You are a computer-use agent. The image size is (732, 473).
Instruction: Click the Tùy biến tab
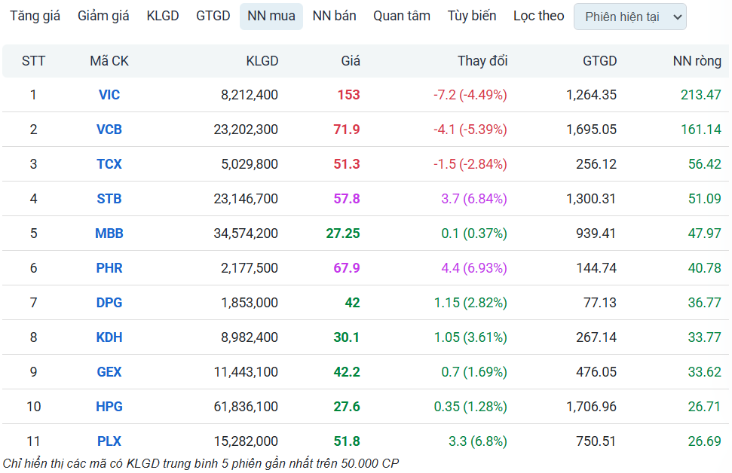472,16
